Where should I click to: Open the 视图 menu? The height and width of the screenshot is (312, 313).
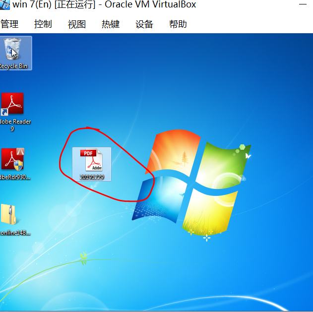(x=77, y=24)
